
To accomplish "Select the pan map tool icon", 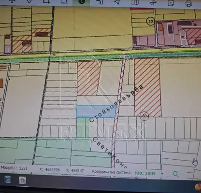I will pyautogui.click(x=12, y=1).
